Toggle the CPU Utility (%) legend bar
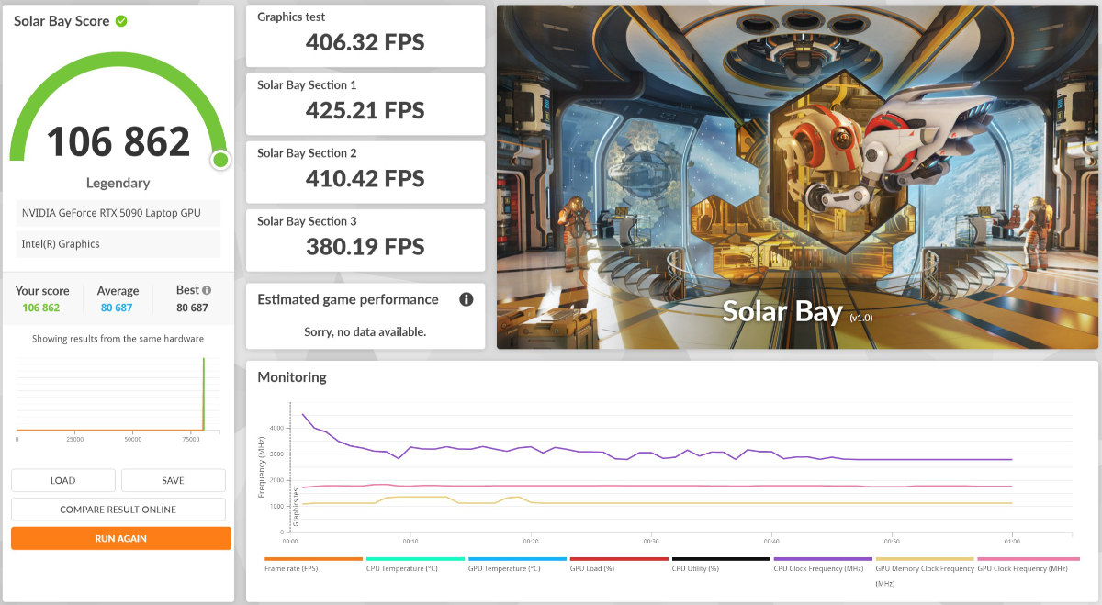The height and width of the screenshot is (605, 1102). 721,559
